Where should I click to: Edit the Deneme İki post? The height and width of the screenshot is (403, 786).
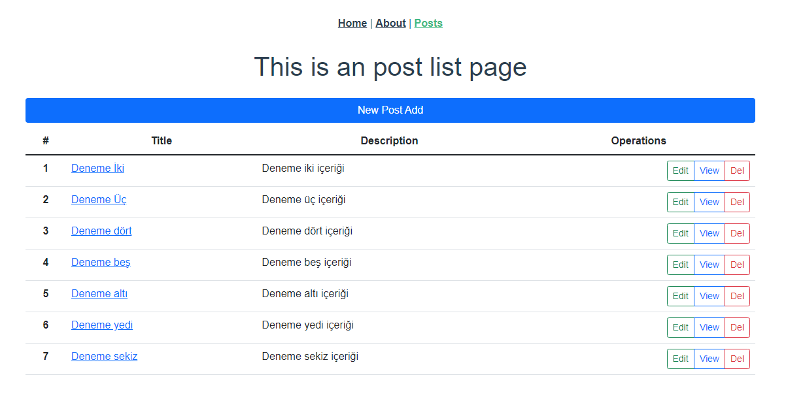tap(681, 170)
